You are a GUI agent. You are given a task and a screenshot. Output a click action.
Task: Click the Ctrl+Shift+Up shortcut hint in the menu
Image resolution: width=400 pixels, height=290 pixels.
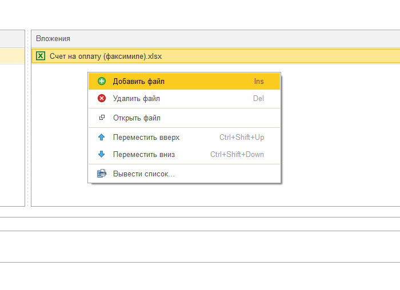click(242, 138)
